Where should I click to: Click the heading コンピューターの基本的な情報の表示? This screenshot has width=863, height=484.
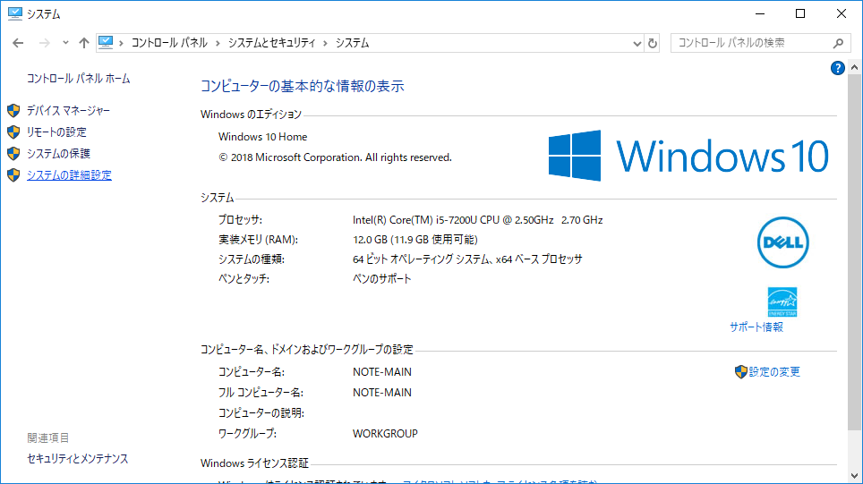[x=303, y=87]
